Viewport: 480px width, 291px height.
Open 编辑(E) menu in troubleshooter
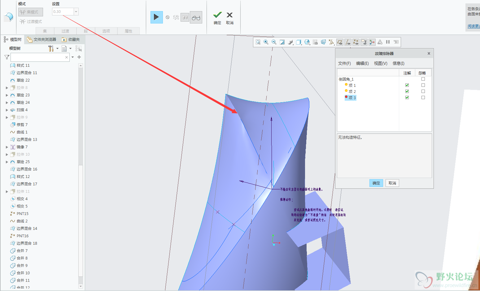362,63
